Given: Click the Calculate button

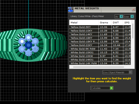Looking at the screenshot, I should pos(102,88).
